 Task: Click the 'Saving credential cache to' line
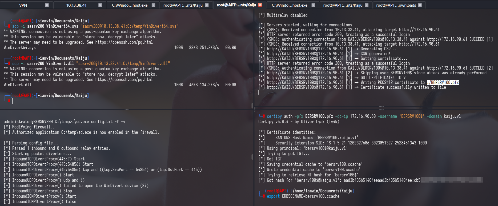[311, 164]
